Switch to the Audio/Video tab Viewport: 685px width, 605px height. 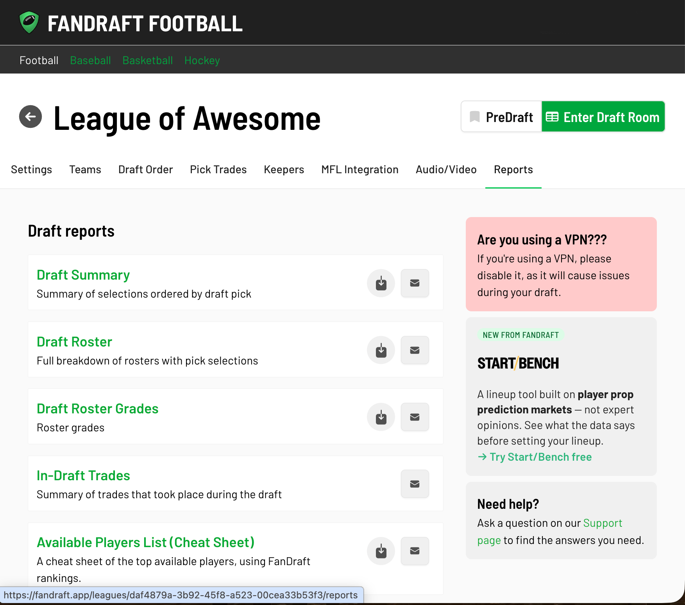point(446,170)
